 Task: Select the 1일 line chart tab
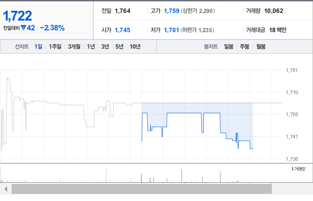click(38, 46)
